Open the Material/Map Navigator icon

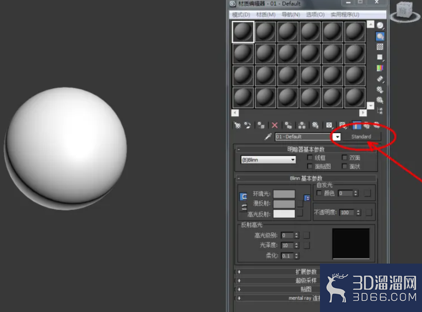(380, 111)
